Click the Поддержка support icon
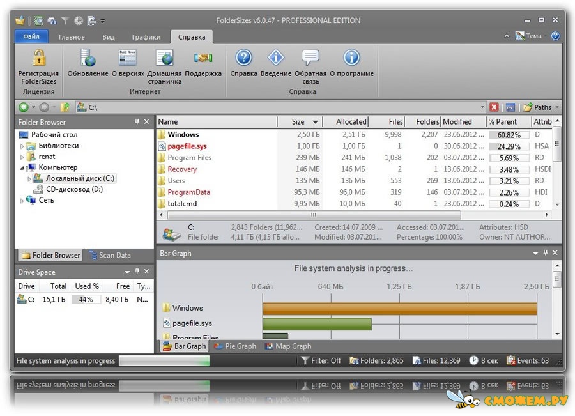 pos(203,58)
